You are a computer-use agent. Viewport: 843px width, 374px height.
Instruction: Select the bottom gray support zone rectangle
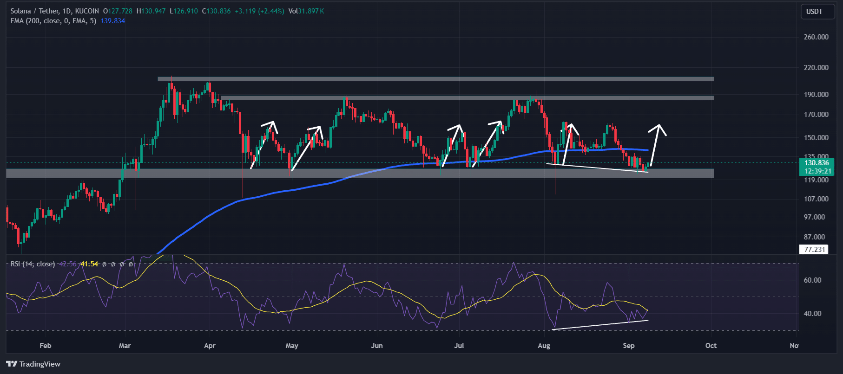[x=360, y=173]
